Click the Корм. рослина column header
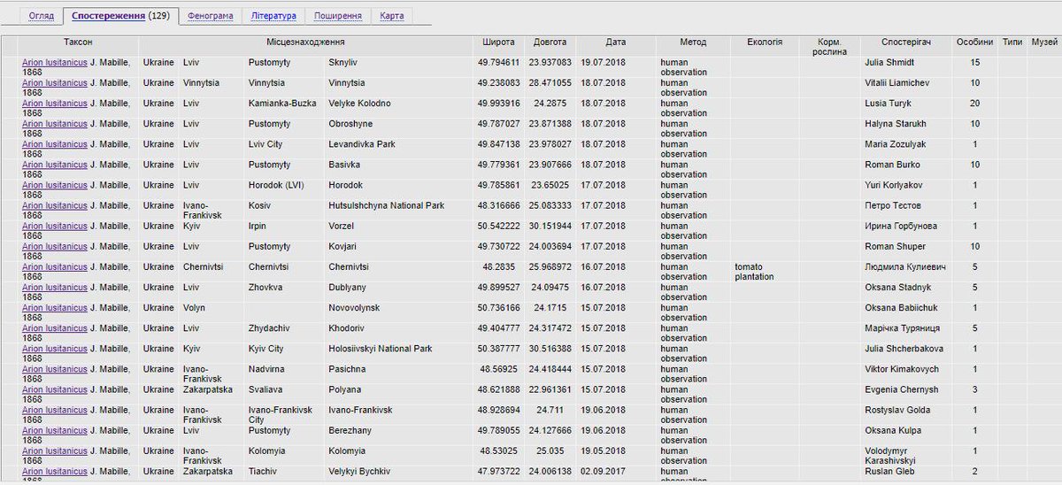 (828, 46)
